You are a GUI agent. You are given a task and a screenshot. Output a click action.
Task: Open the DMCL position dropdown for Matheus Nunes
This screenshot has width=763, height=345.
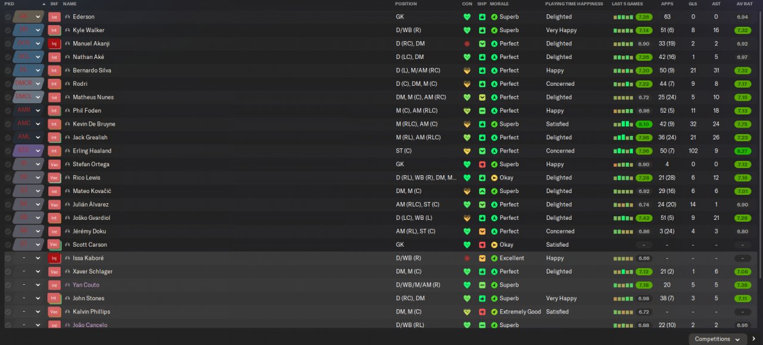point(29,97)
